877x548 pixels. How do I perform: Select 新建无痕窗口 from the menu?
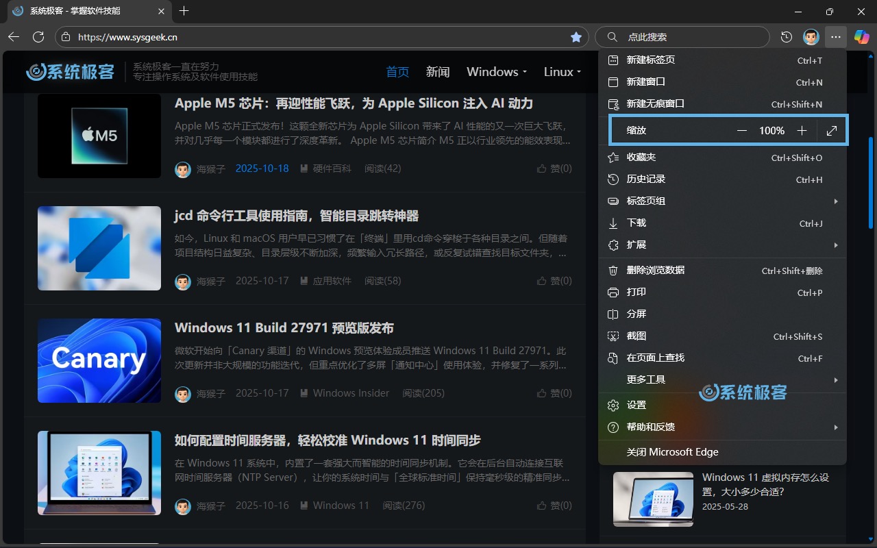pos(655,104)
